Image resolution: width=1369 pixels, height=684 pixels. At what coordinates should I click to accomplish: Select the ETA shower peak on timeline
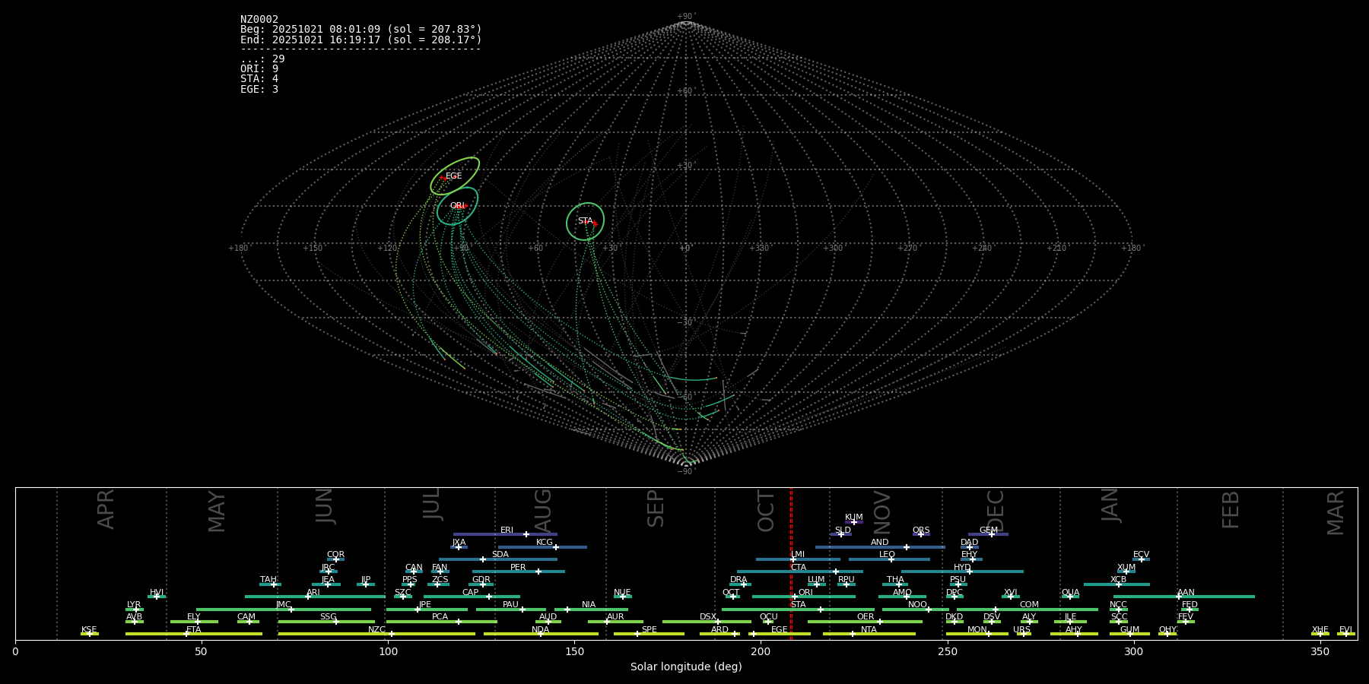click(x=186, y=634)
